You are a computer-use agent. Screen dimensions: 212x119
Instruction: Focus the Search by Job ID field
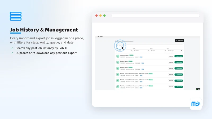point(150,46)
